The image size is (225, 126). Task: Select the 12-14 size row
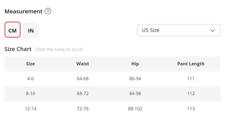coord(30,109)
